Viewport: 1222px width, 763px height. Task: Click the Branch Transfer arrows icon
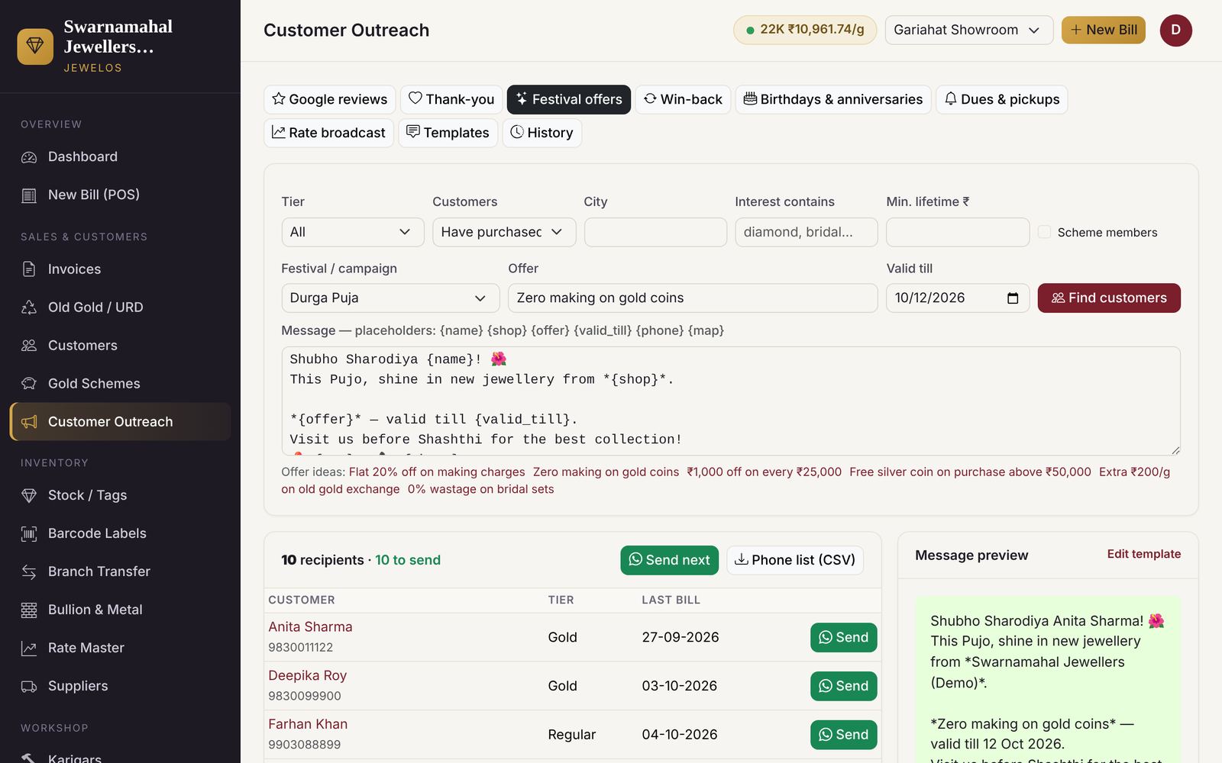(x=29, y=572)
